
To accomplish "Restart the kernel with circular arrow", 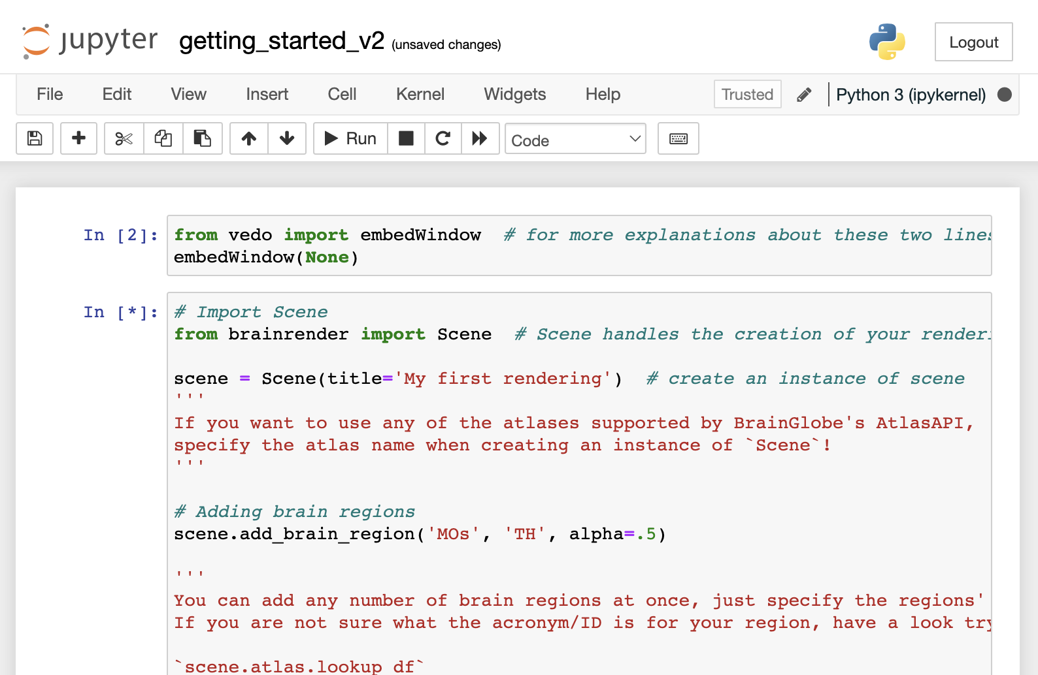I will pos(443,138).
